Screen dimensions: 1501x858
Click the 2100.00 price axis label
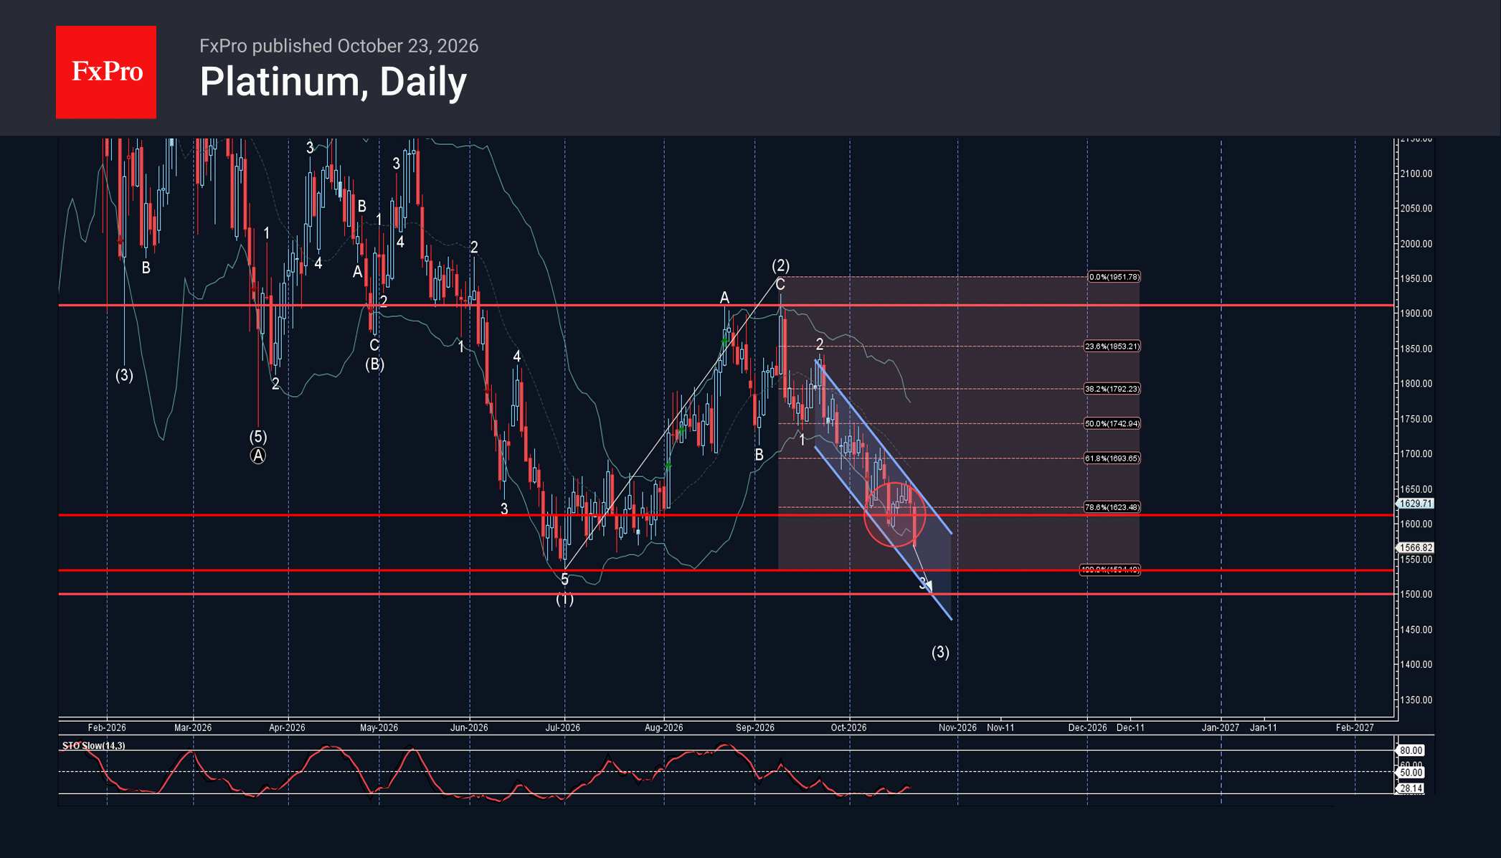(1416, 174)
